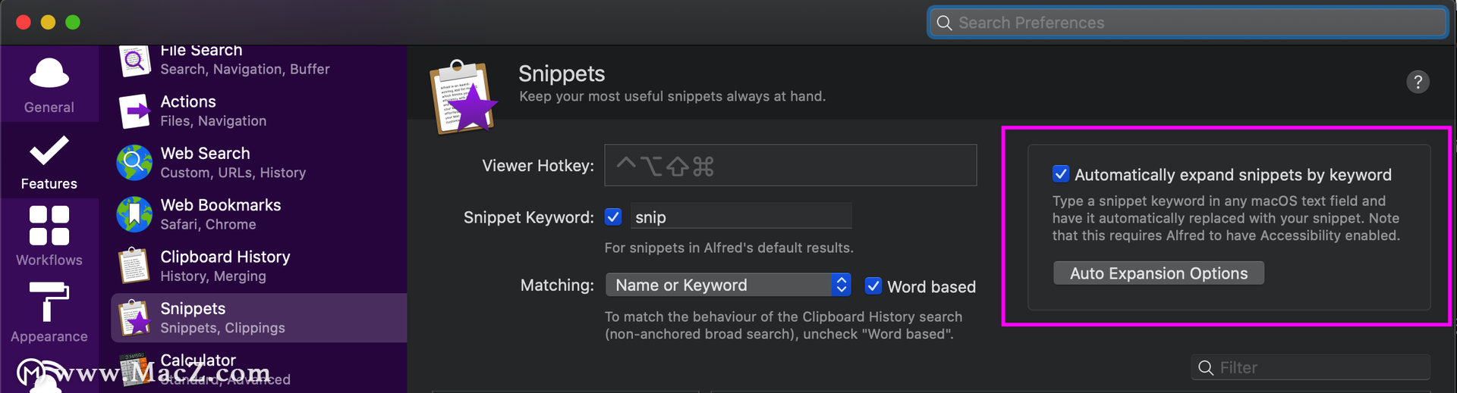Viewport: 1457px width, 393px height.
Task: Click the snippets Filter field
Action: coord(1311,367)
